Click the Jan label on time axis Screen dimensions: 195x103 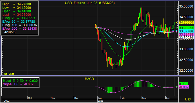pos(100,98)
